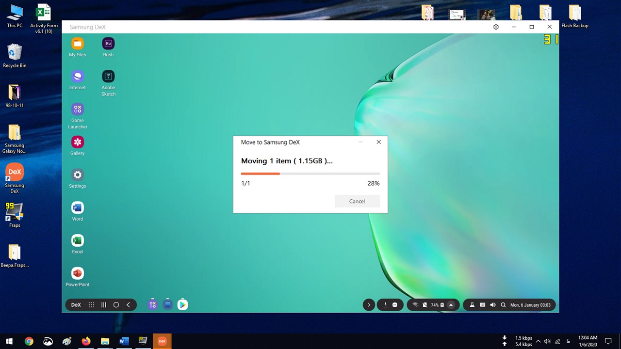Minimize the Samsung DeX window

[514, 27]
